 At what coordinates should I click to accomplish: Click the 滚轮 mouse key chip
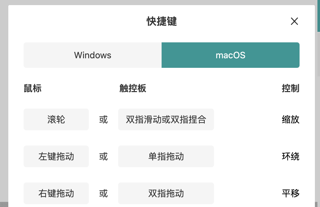coord(56,119)
